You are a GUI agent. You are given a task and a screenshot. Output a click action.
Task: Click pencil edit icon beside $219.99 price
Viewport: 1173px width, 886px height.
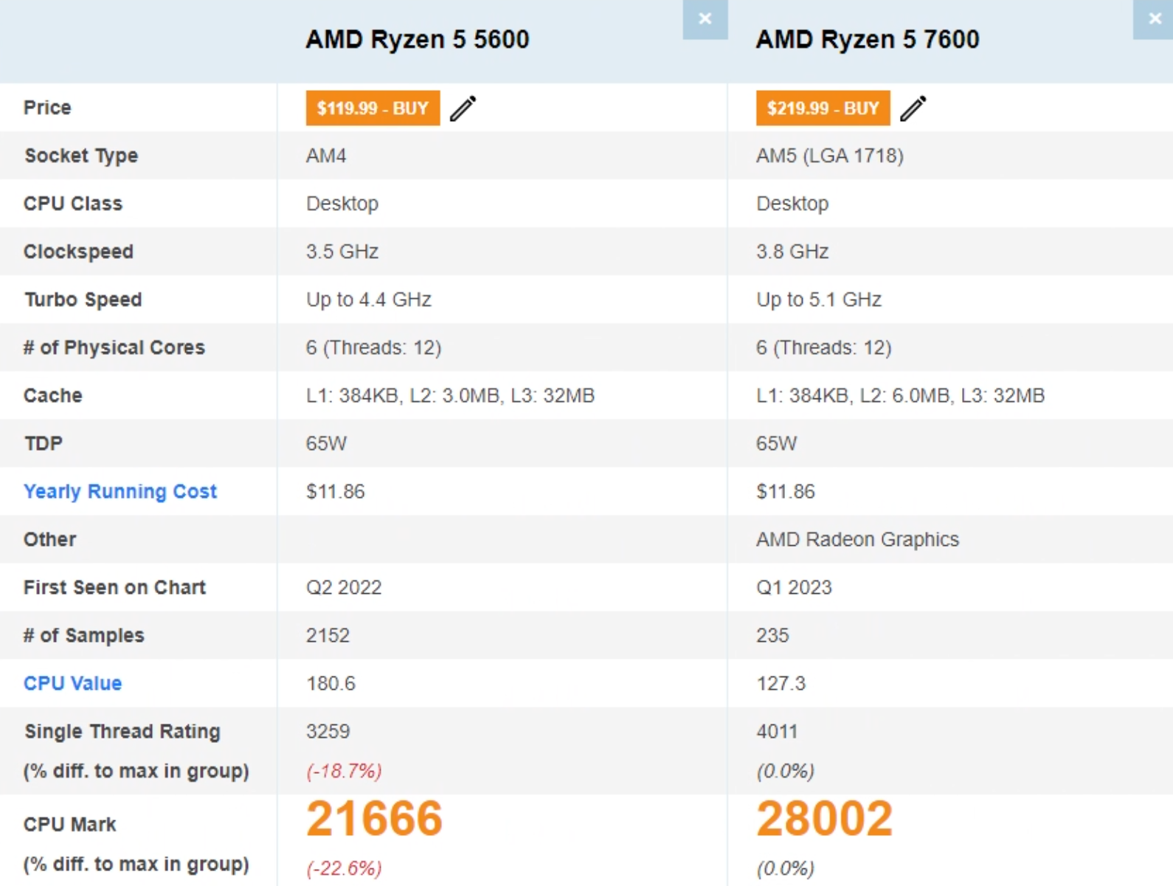(913, 108)
